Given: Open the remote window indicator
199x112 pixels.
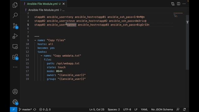Looking at the screenshot, I should pos(14,110).
